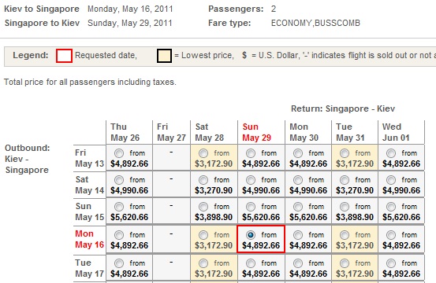
Task: Pick Tue May 17 outbound with Wed Jun 01 return
Action: [x=391, y=263]
